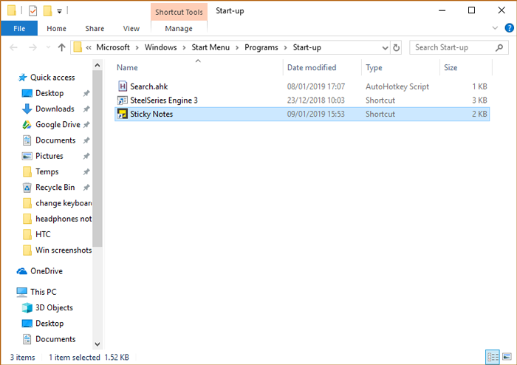The image size is (517, 365).
Task: Open Pictures in the navigation pane
Action: (x=49, y=156)
